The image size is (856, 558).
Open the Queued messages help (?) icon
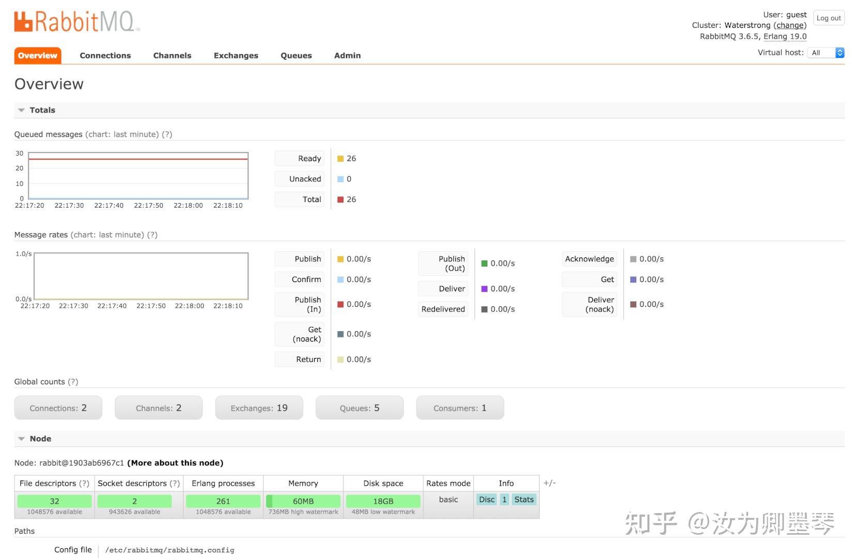(166, 134)
